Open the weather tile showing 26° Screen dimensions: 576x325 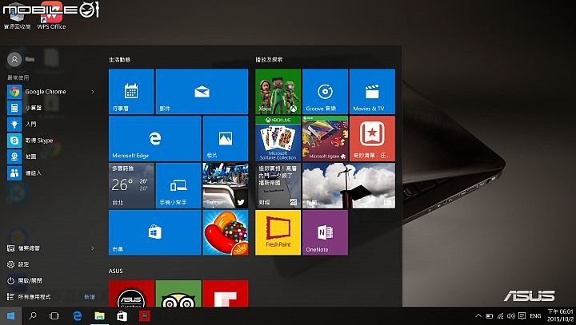(131, 185)
